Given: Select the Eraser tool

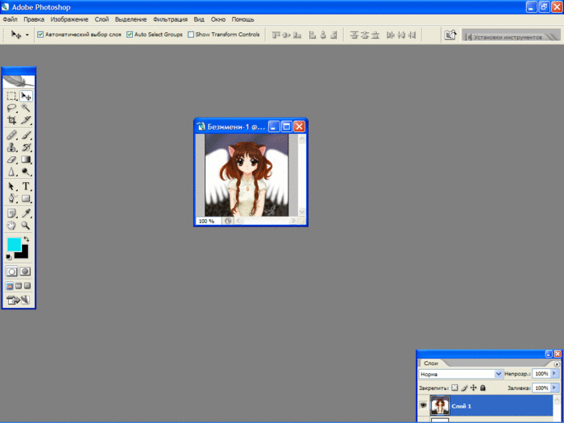Looking at the screenshot, I should point(12,160).
